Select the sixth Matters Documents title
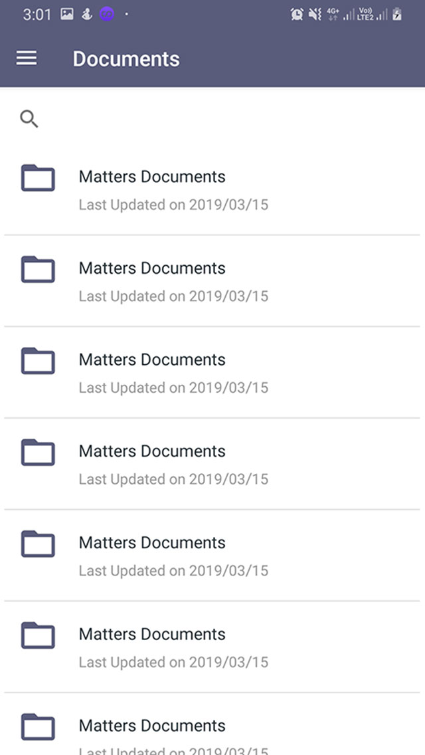The height and width of the screenshot is (755, 425). point(152,635)
